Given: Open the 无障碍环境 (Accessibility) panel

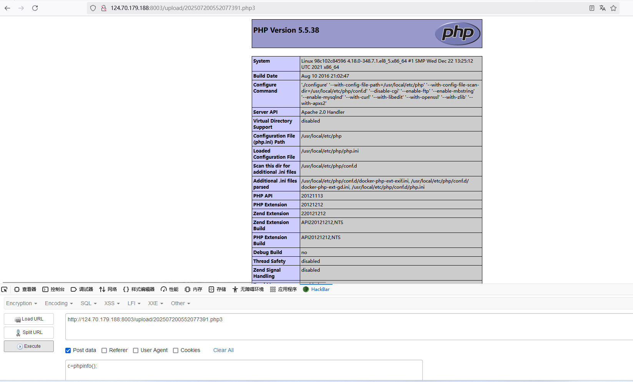Looking at the screenshot, I should (x=248, y=289).
